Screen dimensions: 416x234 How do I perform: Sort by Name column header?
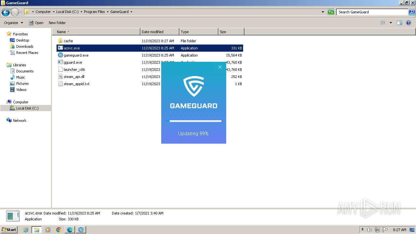96,32
